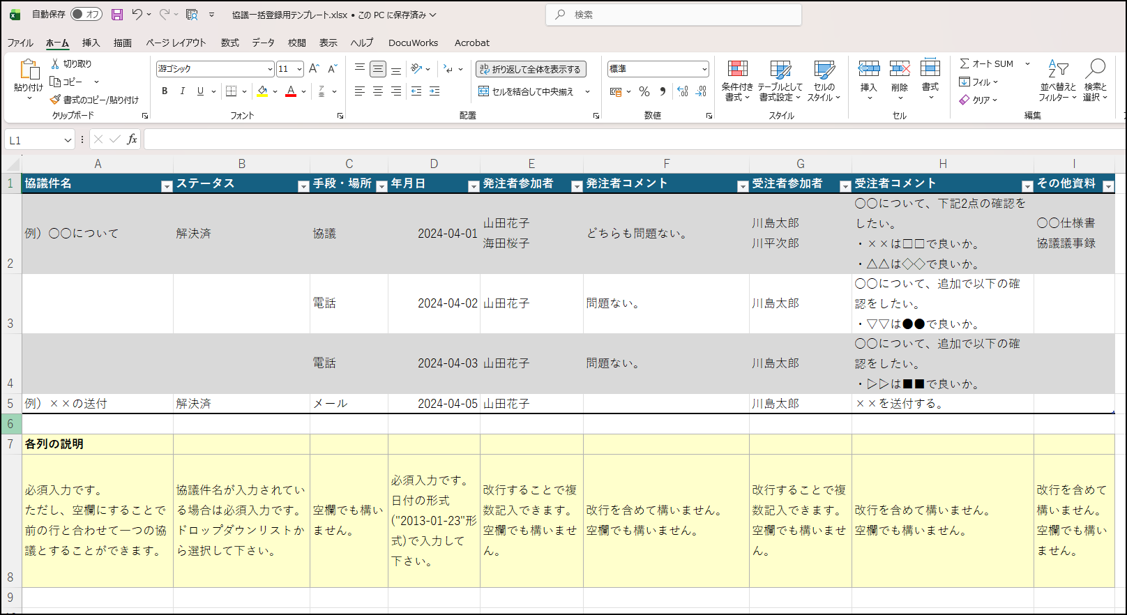Open the 年月日 column filter dropdown
The height and width of the screenshot is (615, 1127).
pyautogui.click(x=474, y=186)
